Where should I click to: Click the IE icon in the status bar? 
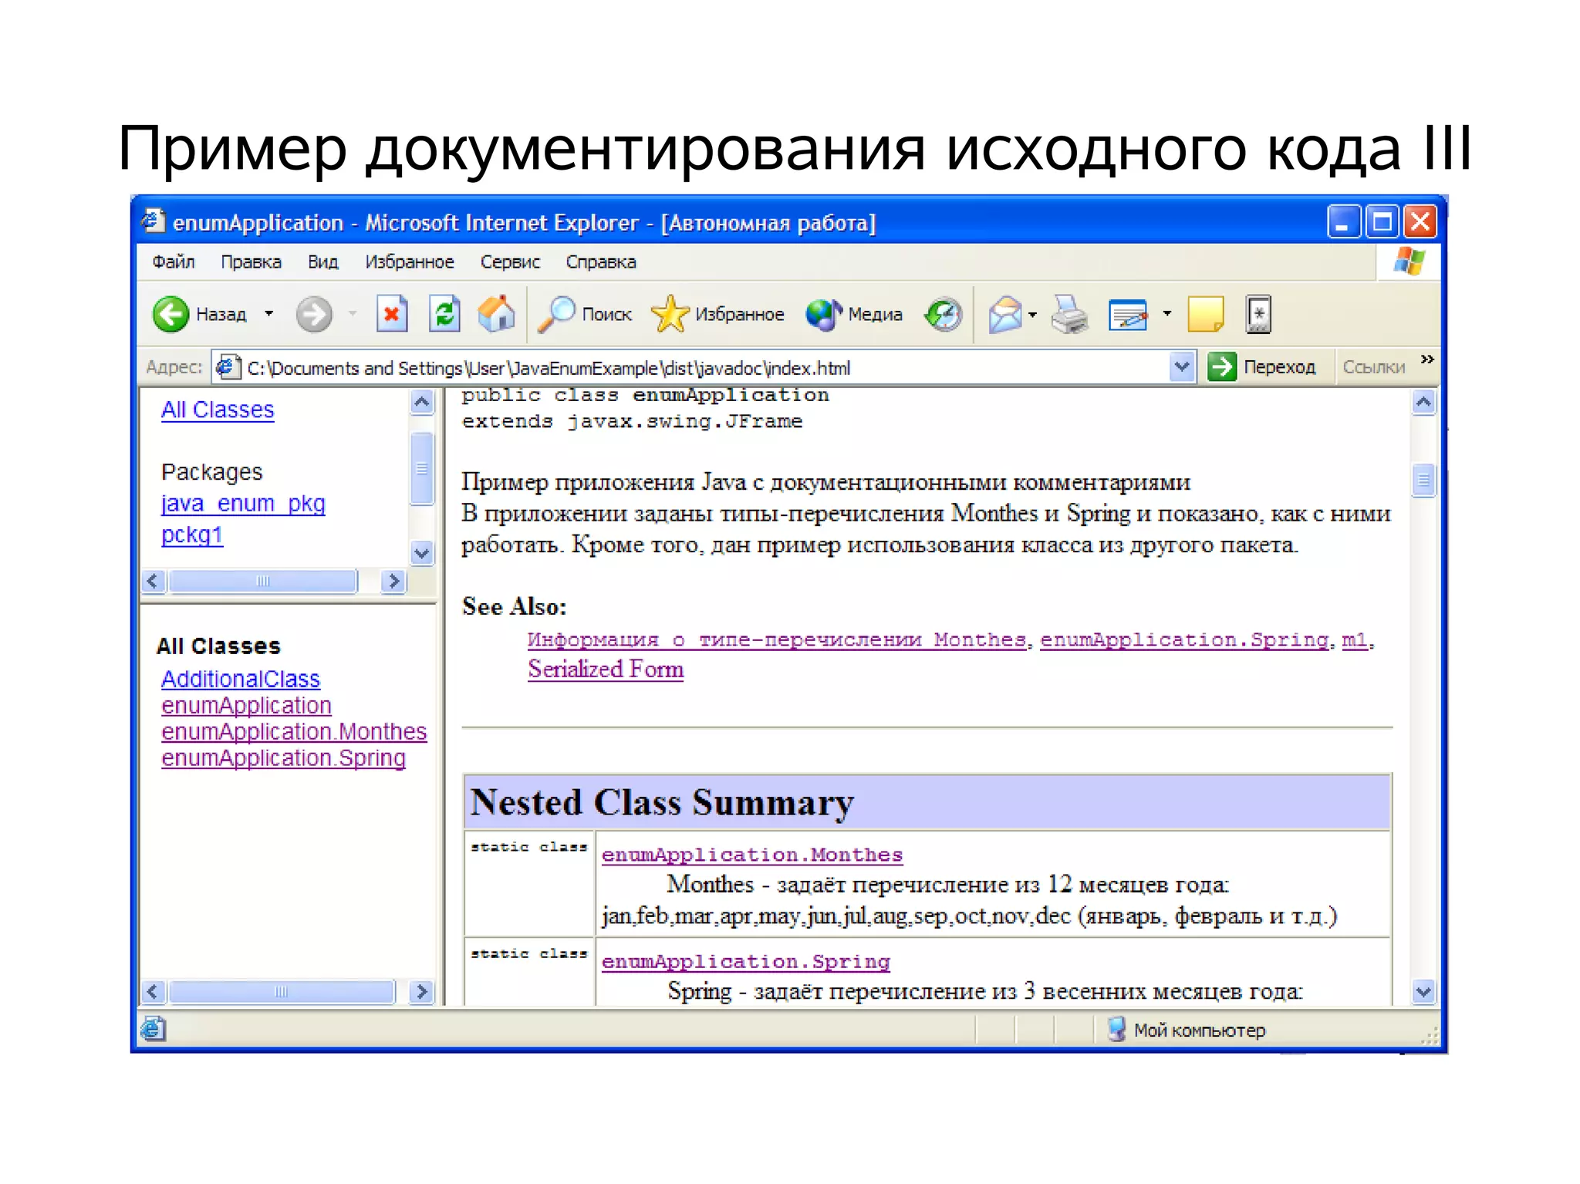point(153,1029)
